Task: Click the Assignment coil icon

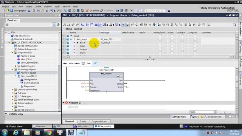Action: click(x=77, y=63)
